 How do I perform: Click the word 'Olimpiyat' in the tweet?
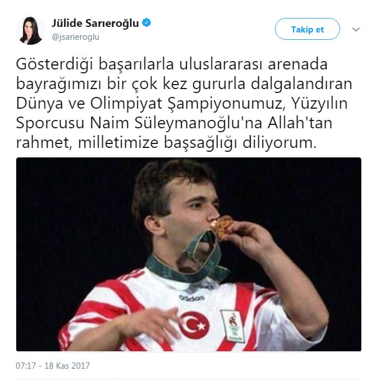127,104
